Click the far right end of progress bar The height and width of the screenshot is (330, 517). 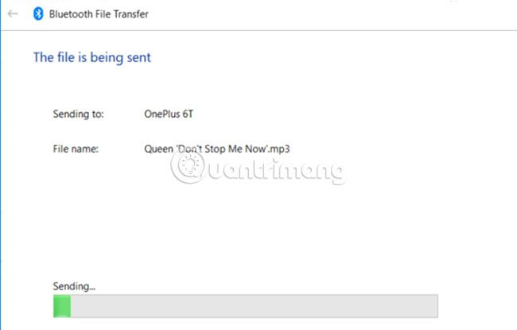pyautogui.click(x=435, y=306)
